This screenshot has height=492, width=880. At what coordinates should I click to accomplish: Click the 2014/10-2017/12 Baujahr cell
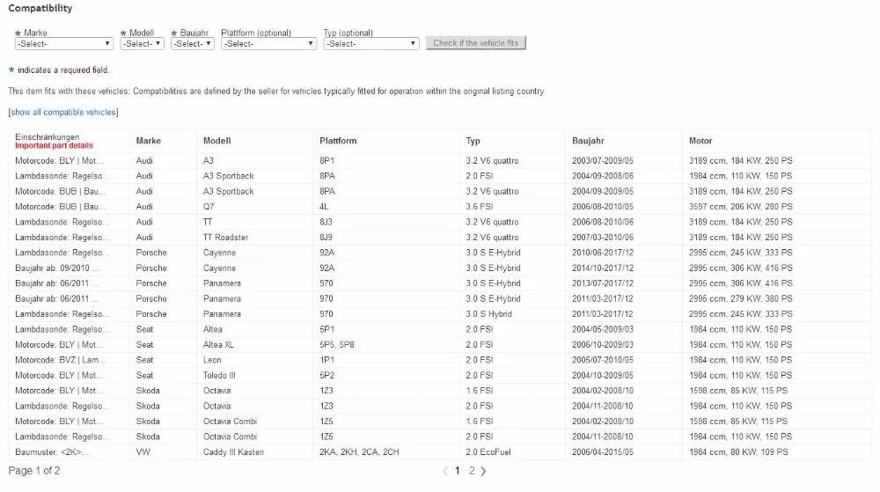603,268
